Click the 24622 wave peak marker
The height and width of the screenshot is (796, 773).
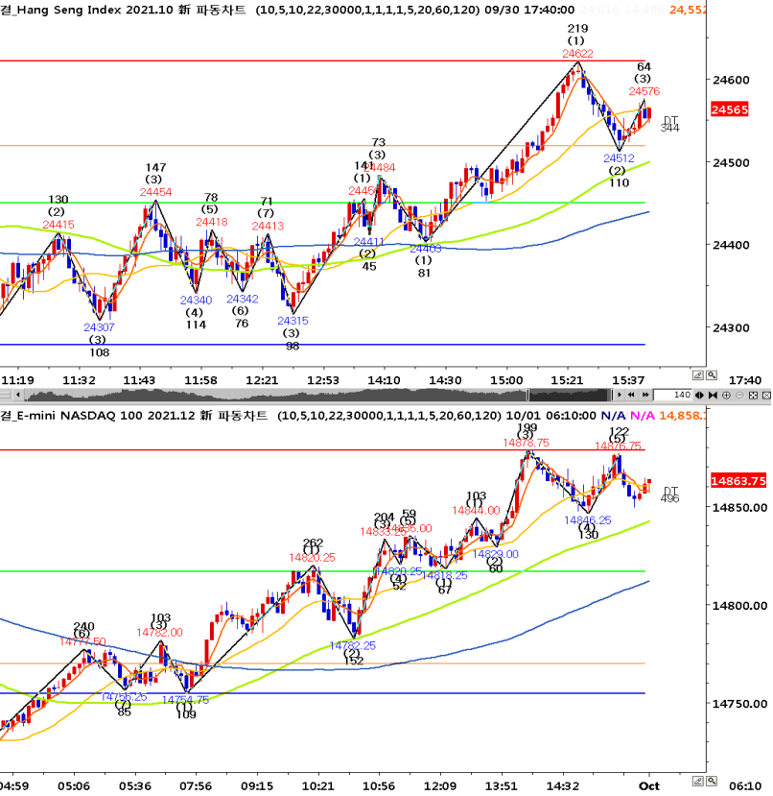tap(577, 54)
